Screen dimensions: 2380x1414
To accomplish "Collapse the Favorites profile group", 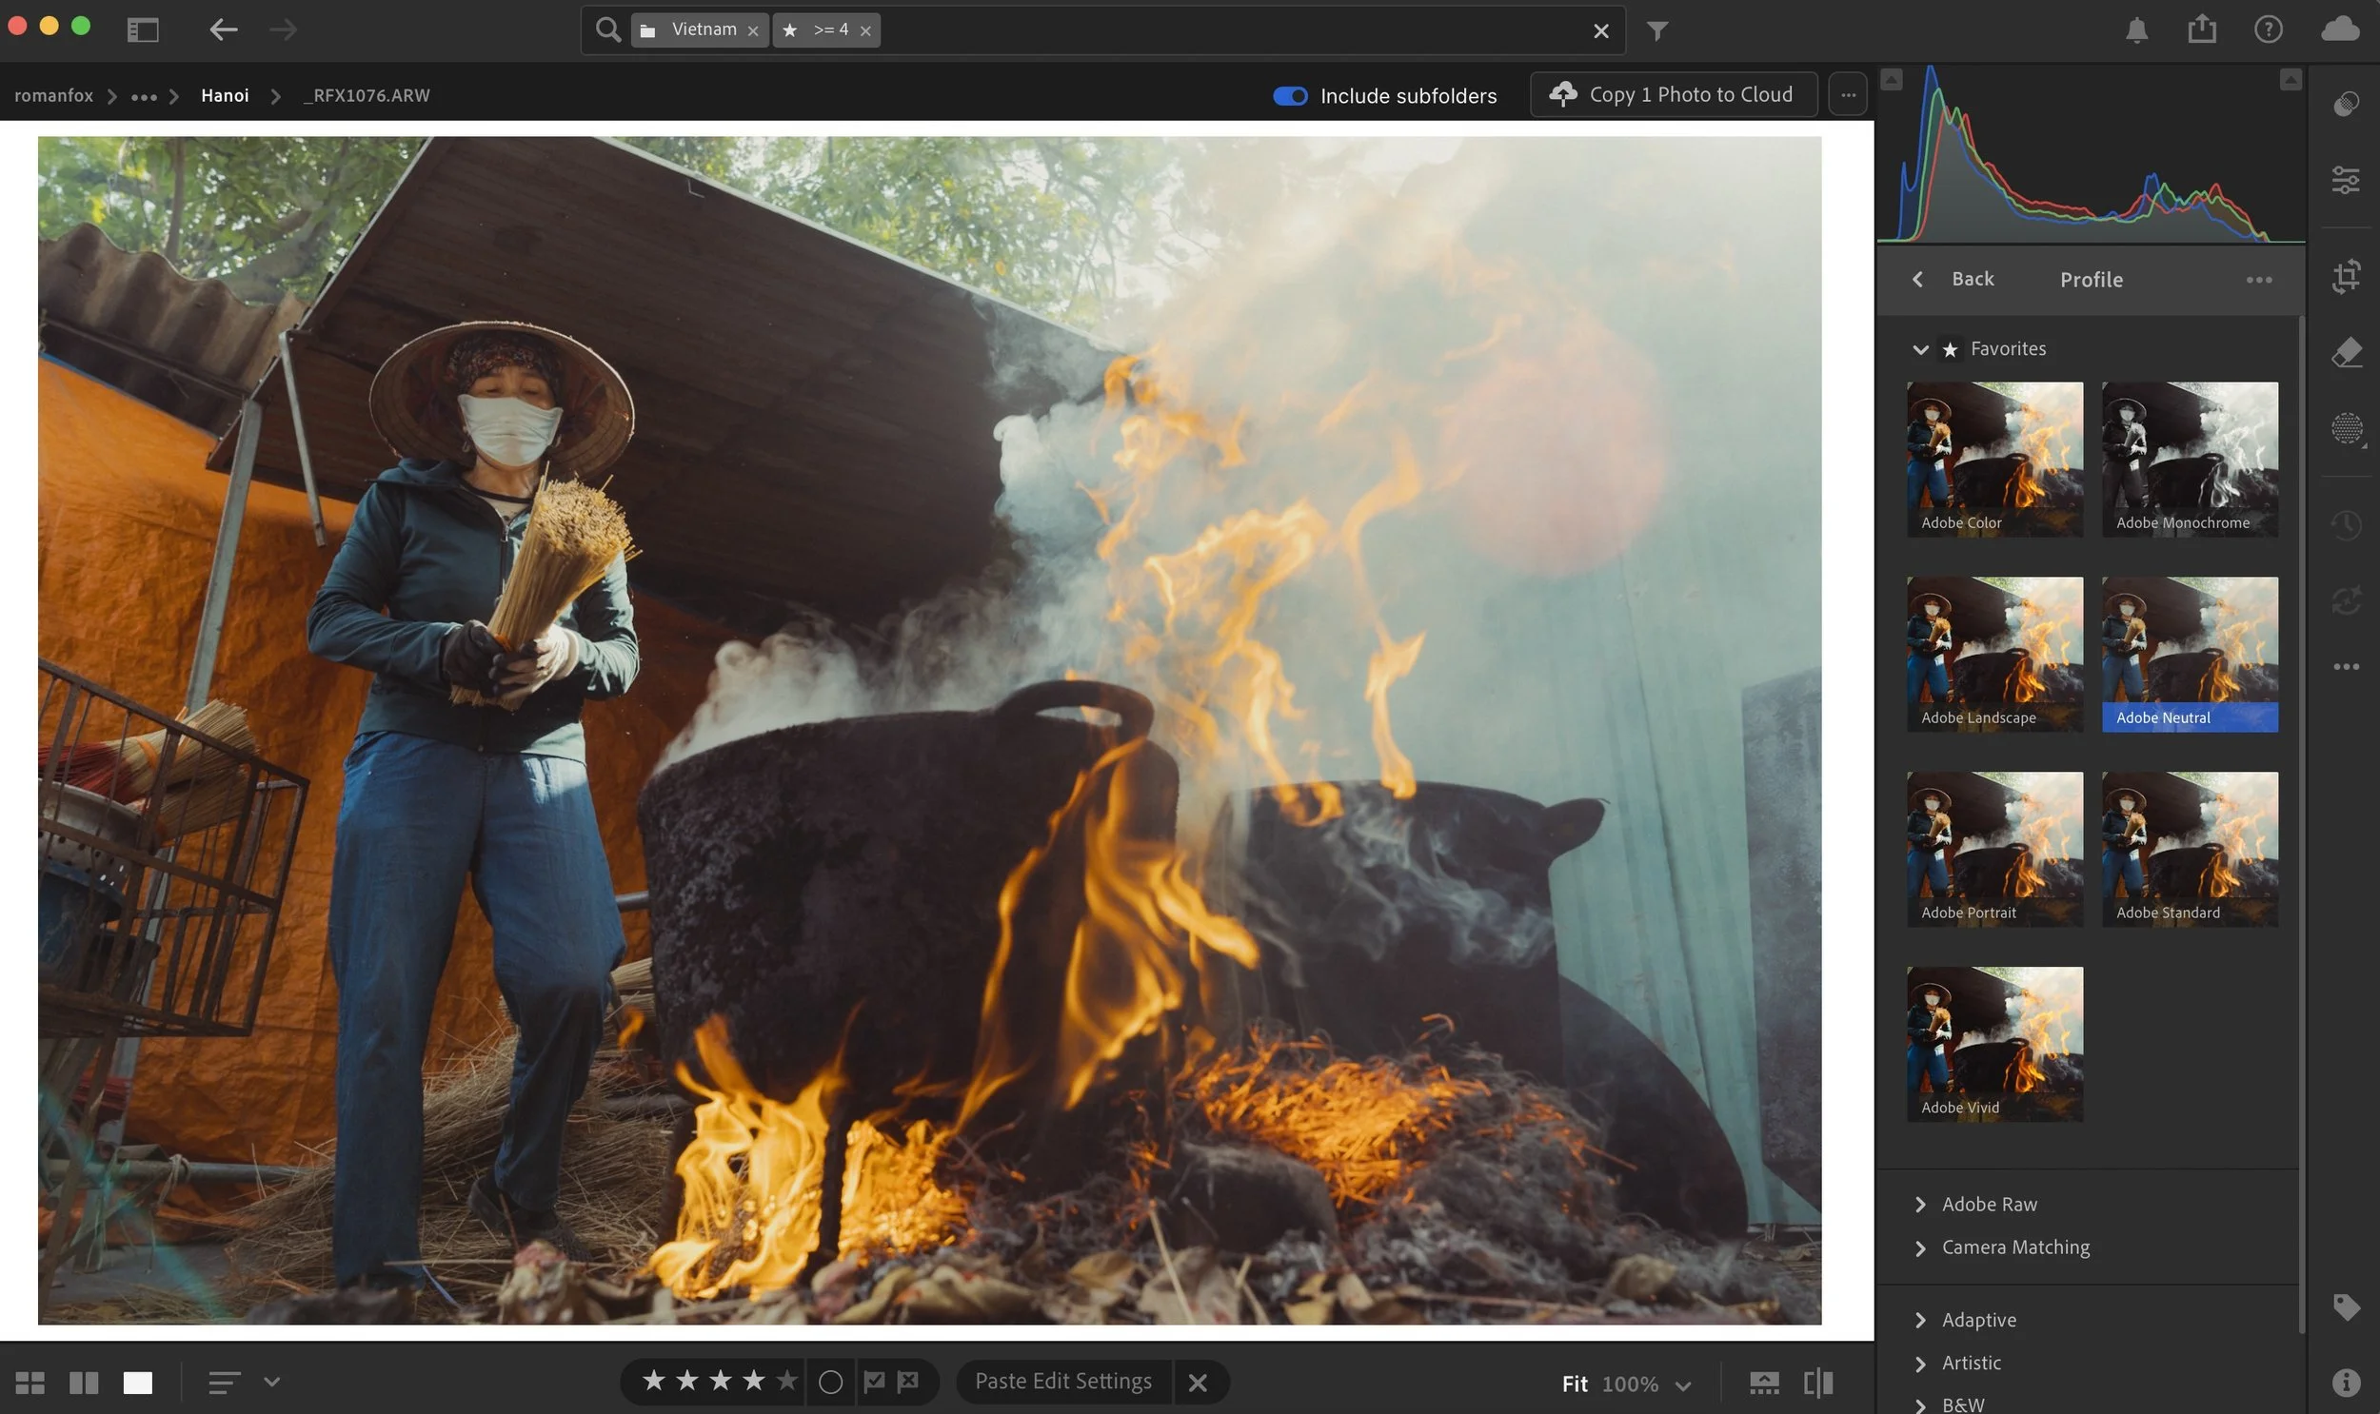I will [1920, 349].
